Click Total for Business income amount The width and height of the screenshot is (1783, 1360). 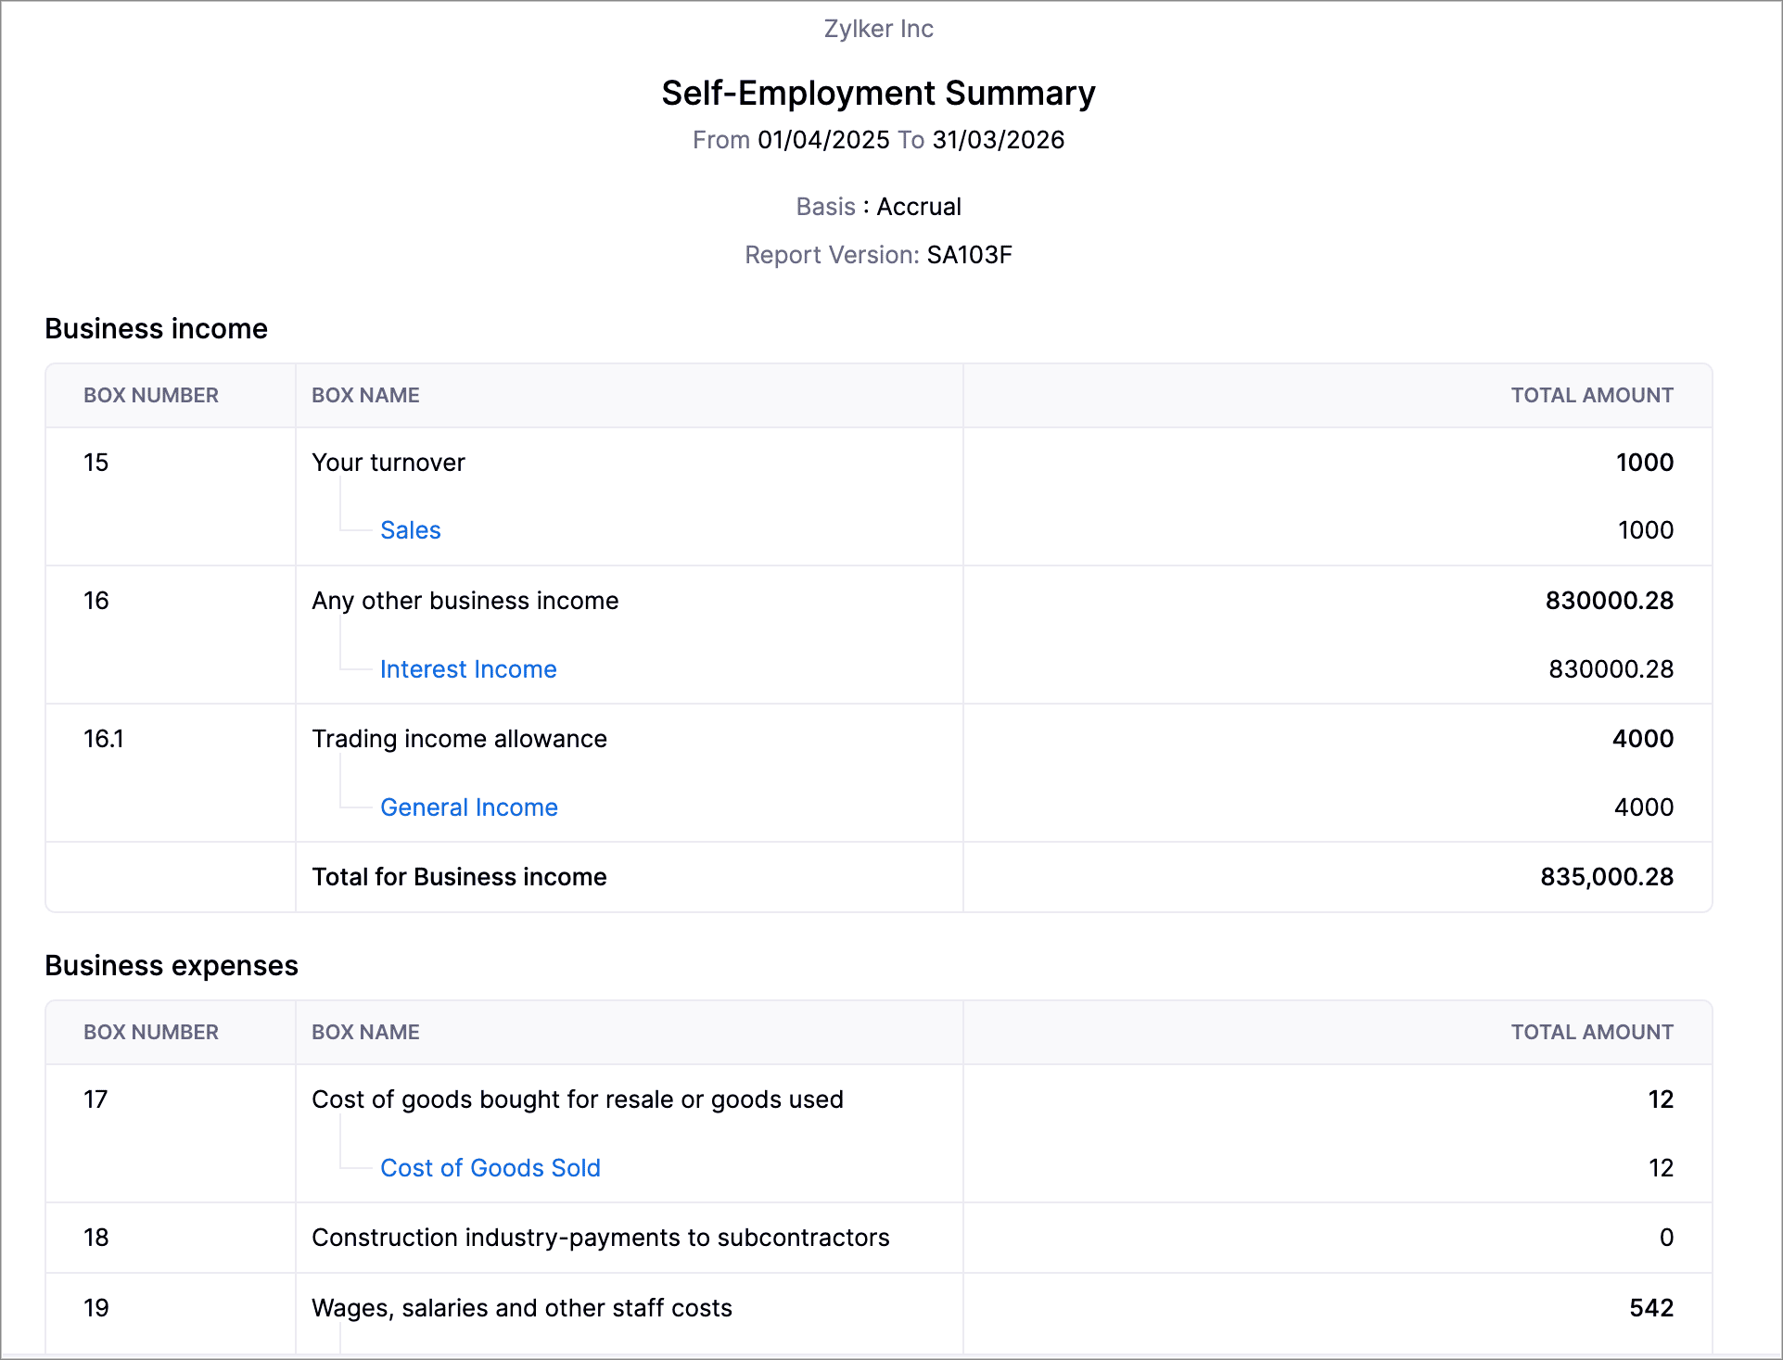tap(1606, 877)
